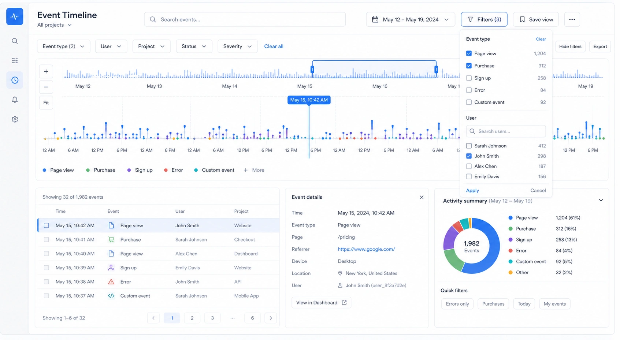
Task: Check the Sarah Johnson user filter
Action: (x=469, y=146)
